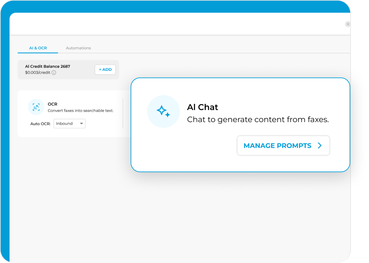
Task: Click the AI Credit Balance 2687 text
Action: 48,66
